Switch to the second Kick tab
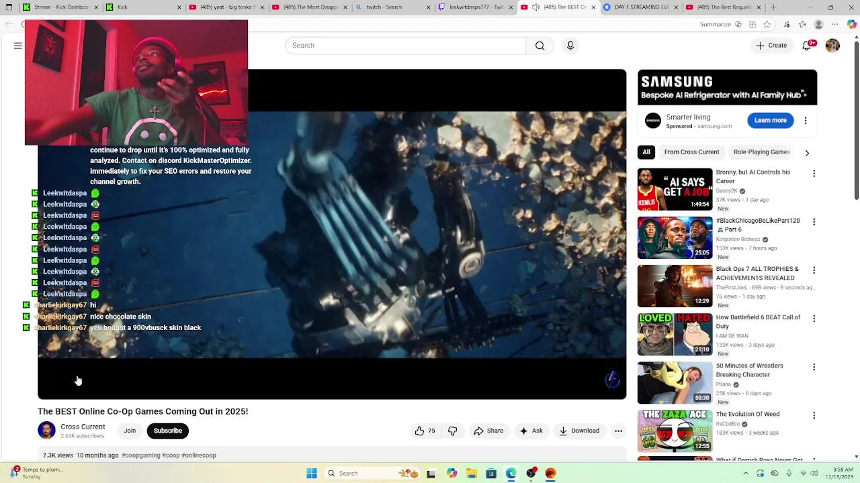Viewport: 860px width, 483px height. (x=143, y=7)
